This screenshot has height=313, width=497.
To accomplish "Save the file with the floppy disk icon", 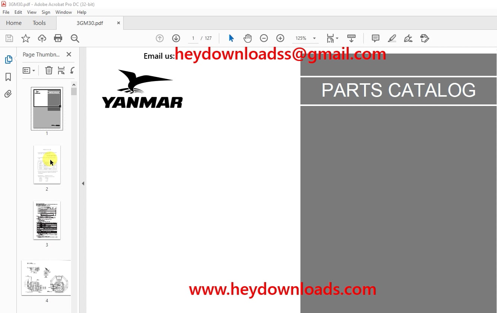I will (x=9, y=38).
